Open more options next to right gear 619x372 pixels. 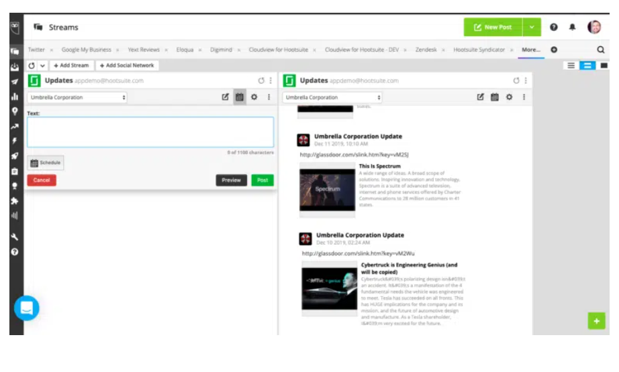[x=524, y=97]
